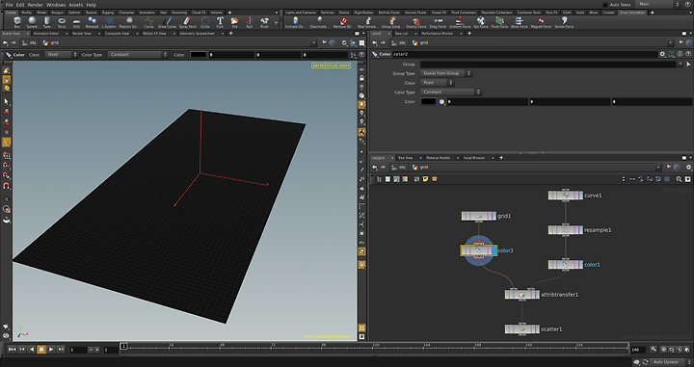Select the Spray Paint shelf tool
Viewport: 694px width, 367px height.
coord(187,22)
